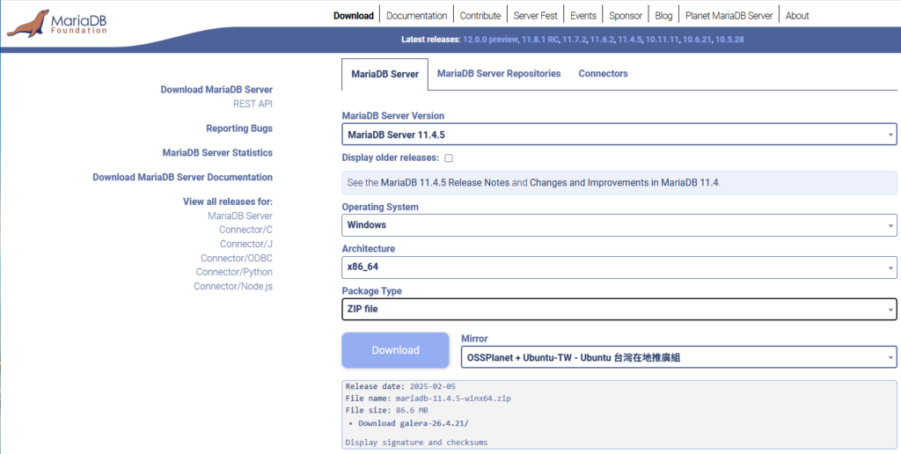This screenshot has height=454, width=901.
Task: Open Planet MariaDB Server menu item
Action: [729, 16]
